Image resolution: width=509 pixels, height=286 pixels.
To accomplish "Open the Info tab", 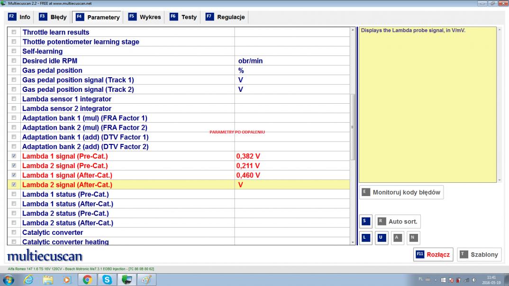I will [x=19, y=17].
